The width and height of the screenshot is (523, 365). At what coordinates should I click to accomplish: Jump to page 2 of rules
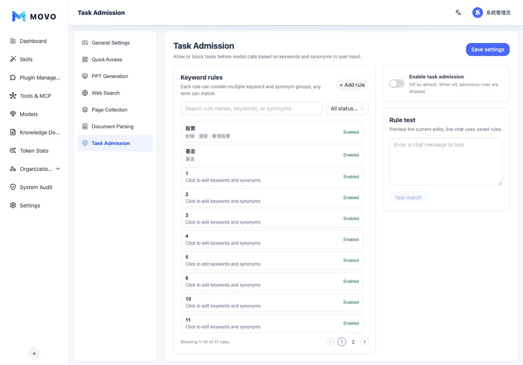coord(353,342)
